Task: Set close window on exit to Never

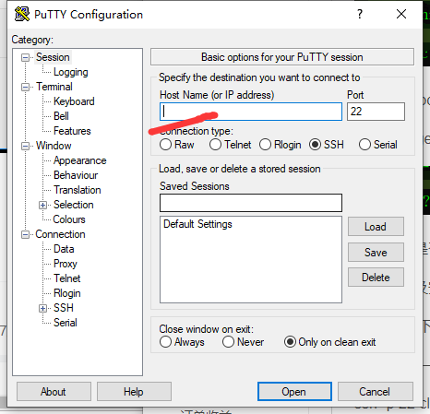Action: 228,342
